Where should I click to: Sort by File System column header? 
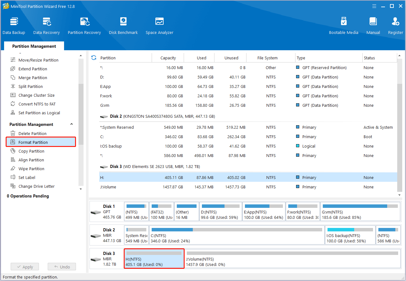point(271,58)
